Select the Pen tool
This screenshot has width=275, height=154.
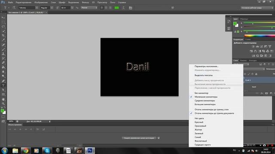tap(3, 81)
